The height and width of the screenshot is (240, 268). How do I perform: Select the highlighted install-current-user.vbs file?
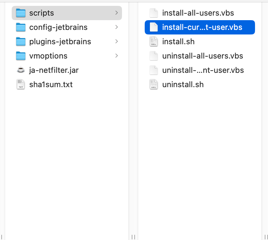tap(202, 27)
